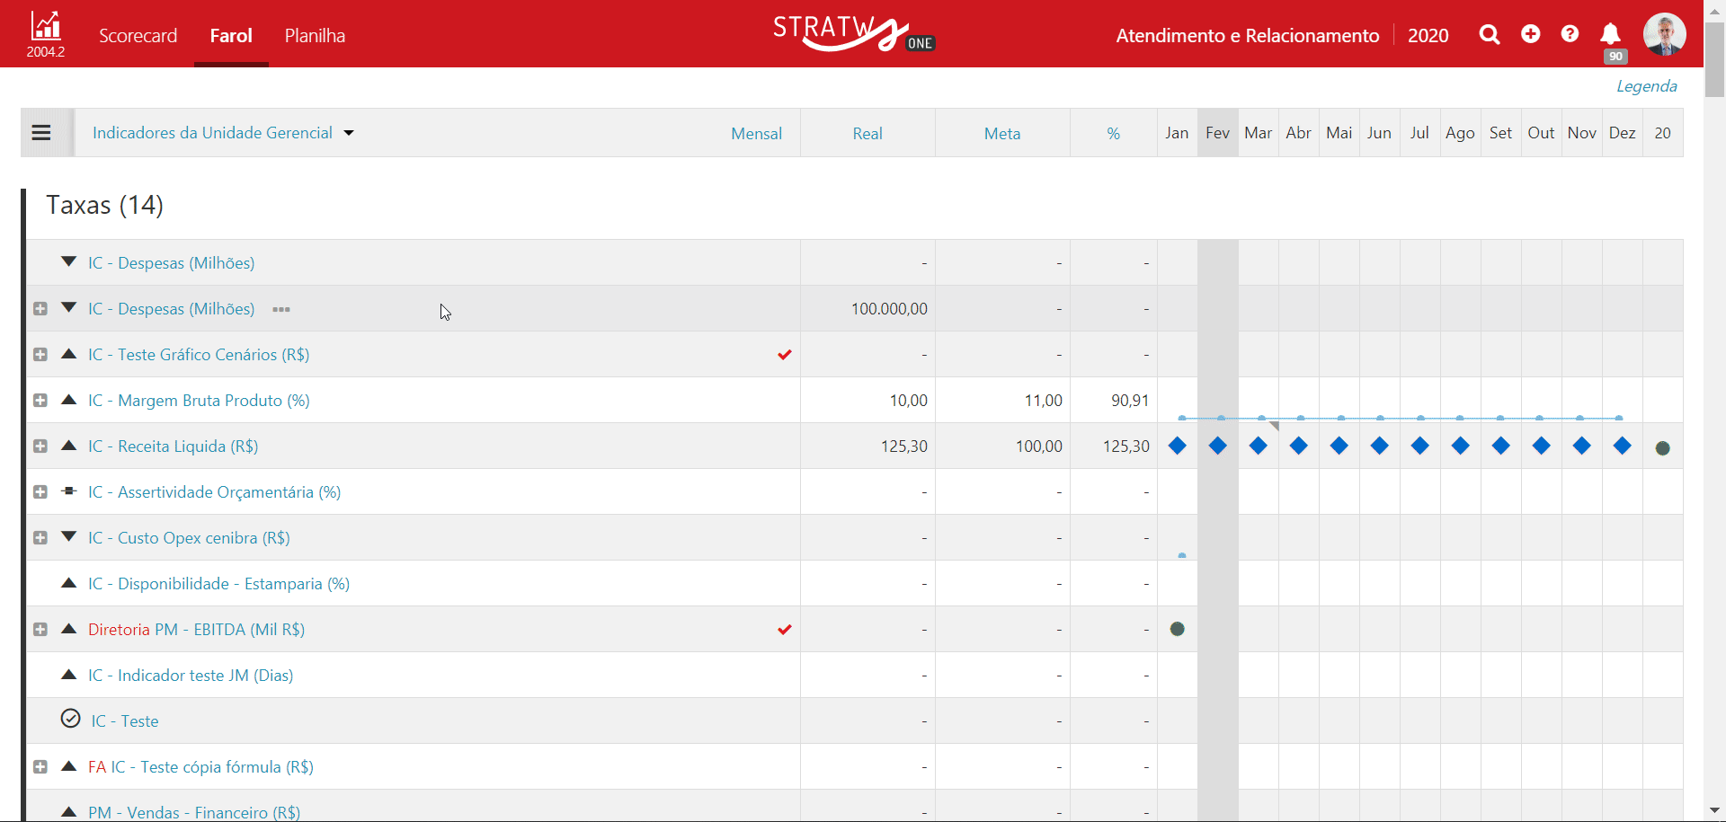The image size is (1726, 822).
Task: Click the Real column header
Action: click(867, 134)
